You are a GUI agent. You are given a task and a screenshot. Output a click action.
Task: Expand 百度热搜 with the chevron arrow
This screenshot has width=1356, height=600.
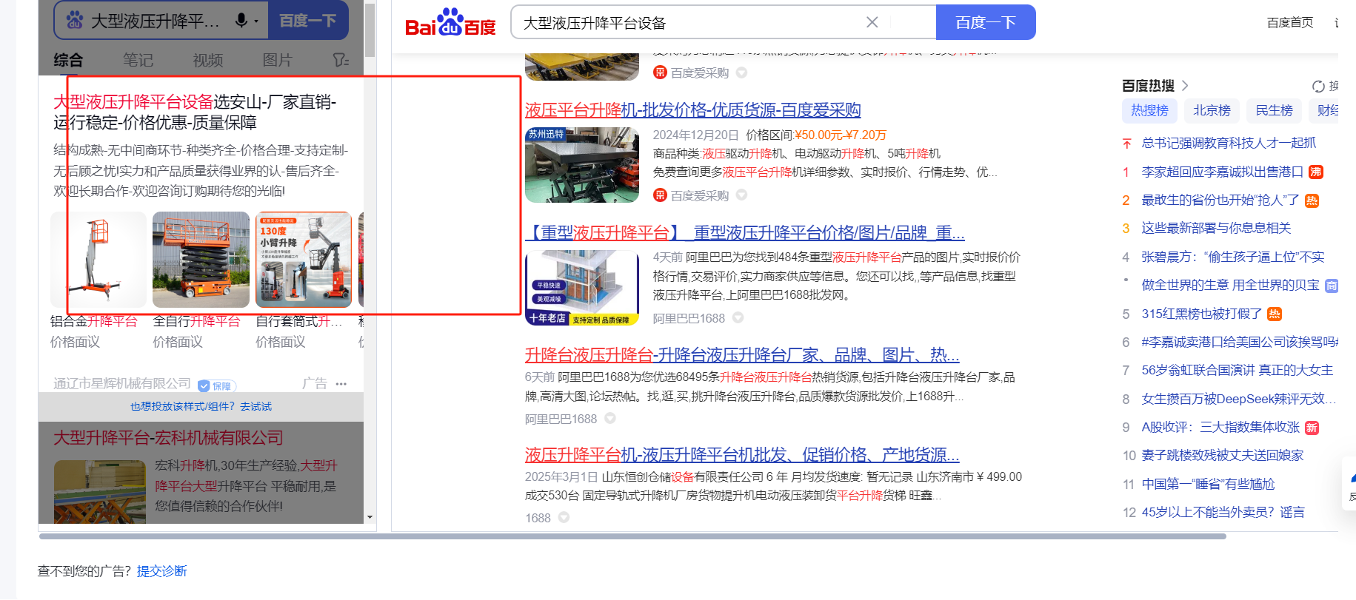point(1185,86)
